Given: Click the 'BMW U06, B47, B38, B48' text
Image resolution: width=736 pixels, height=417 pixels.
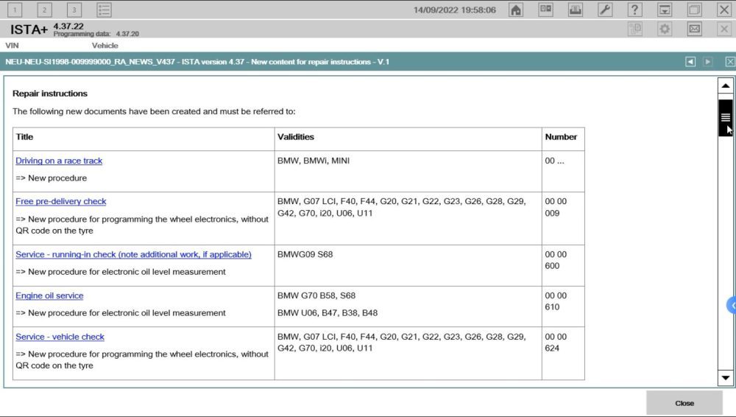Looking at the screenshot, I should [x=328, y=313].
